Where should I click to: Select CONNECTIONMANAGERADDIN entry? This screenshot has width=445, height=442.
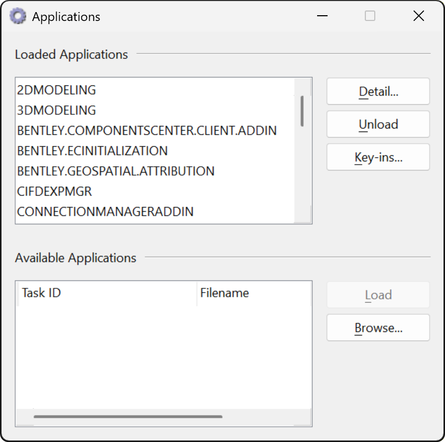tap(155, 212)
